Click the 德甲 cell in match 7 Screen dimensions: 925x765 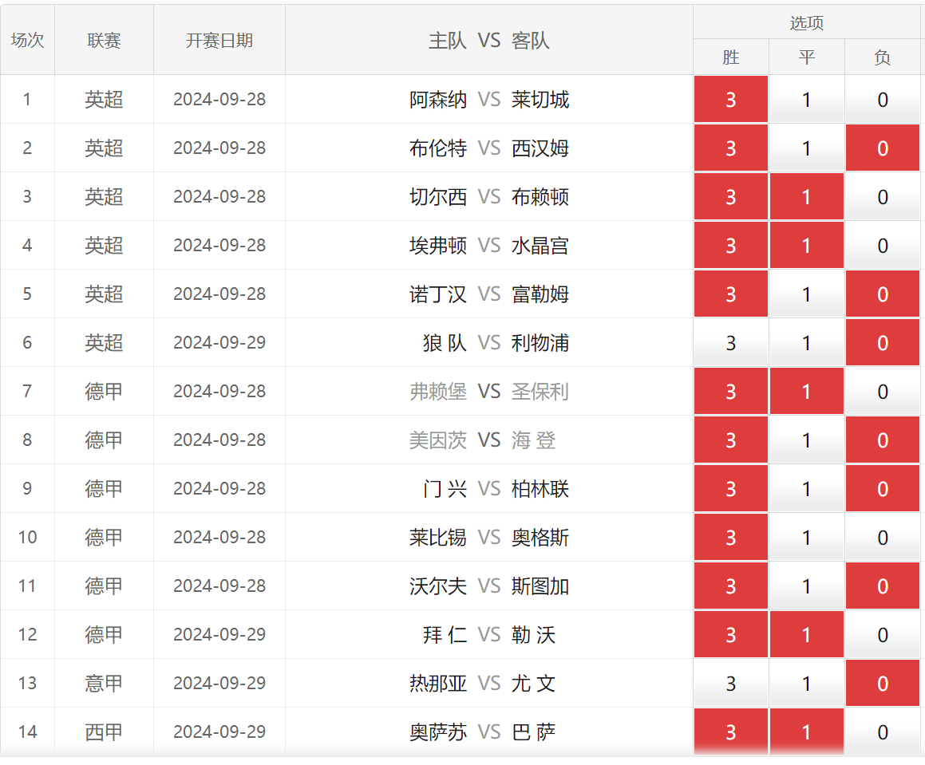(x=104, y=391)
